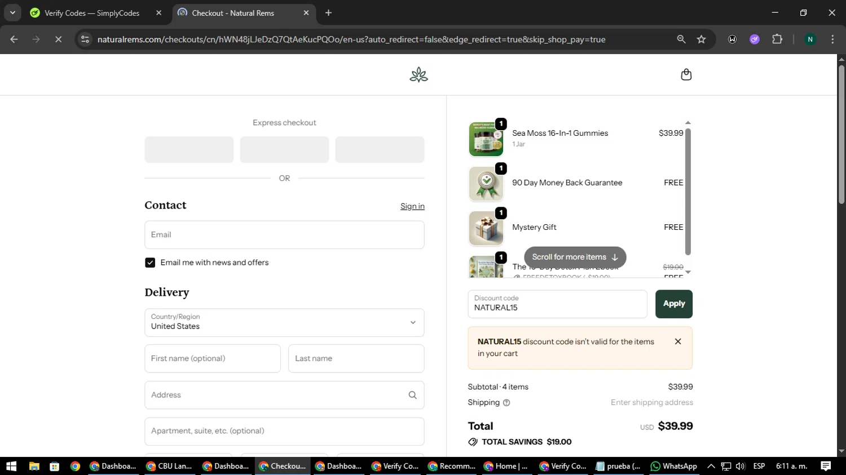Open the zoom magnifier in address bar
The width and height of the screenshot is (846, 475).
click(681, 39)
